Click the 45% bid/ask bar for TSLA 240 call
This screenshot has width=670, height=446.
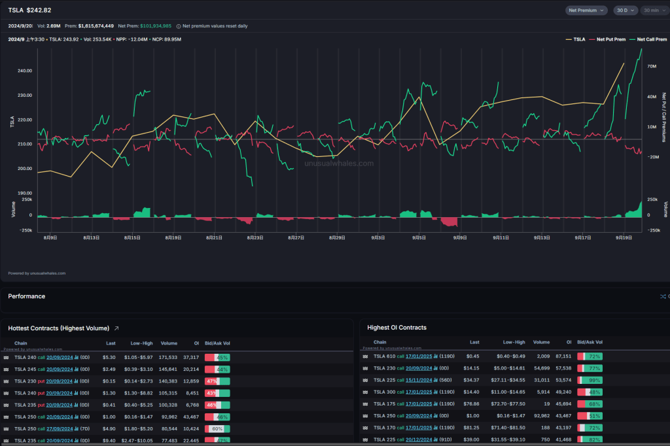[217, 358]
